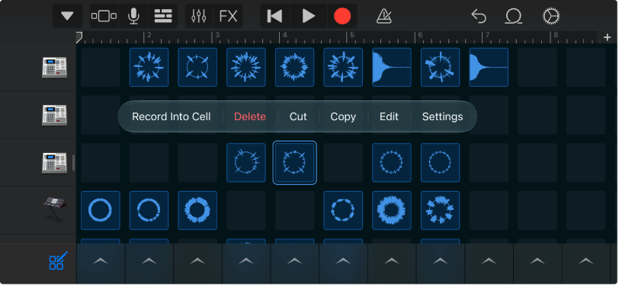Trigger column 7 with its bottom chevron
The height and width of the screenshot is (286, 619).
[392, 261]
